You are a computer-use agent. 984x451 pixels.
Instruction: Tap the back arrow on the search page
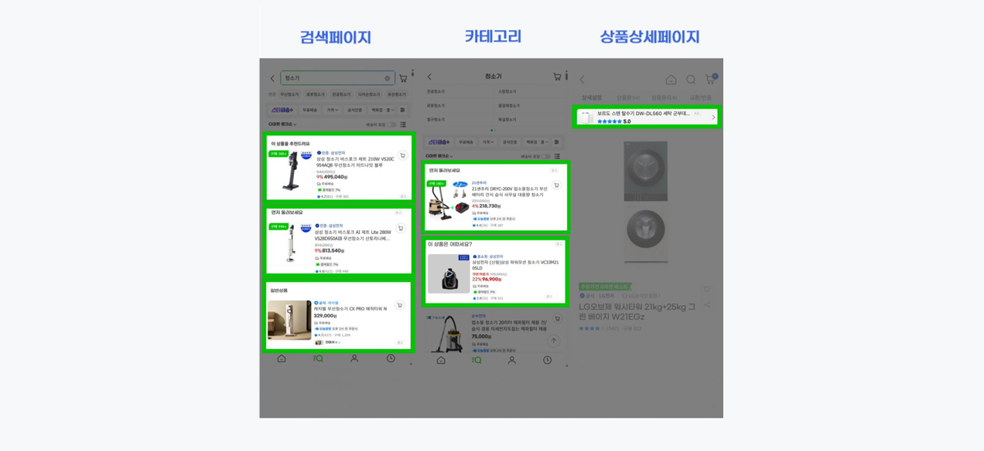tap(272, 78)
